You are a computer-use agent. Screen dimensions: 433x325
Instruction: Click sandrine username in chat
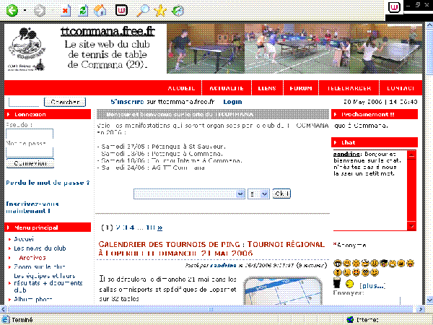346,154
